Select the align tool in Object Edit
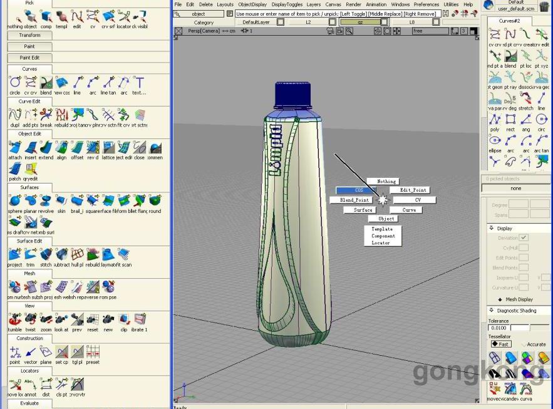 click(61, 148)
